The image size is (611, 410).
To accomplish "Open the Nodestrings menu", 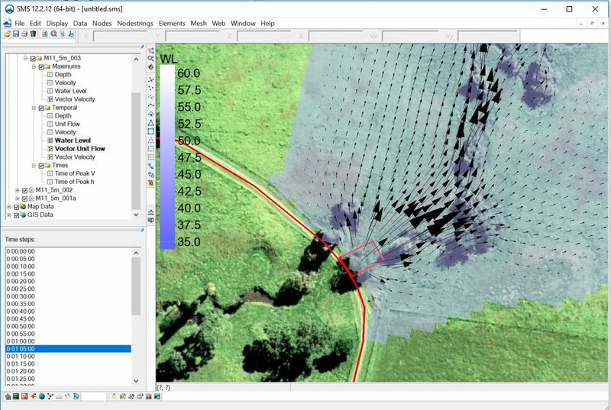I will (134, 24).
